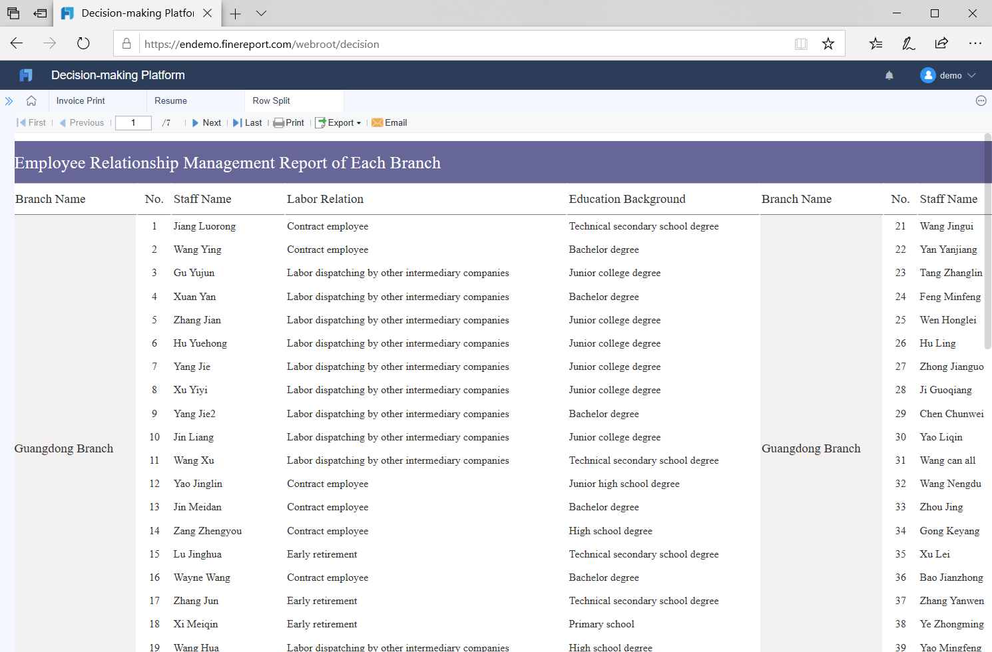
Task: Show the tab preview dropdown chevron
Action: [x=261, y=13]
